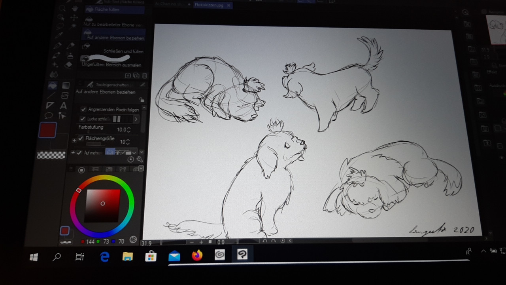Image resolution: width=506 pixels, height=285 pixels.
Task: Click the wrench settings icon in tool properties
Action: coord(140,160)
